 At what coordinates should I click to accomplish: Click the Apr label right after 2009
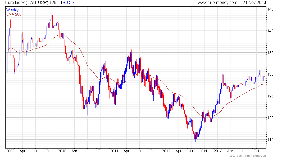(22, 151)
